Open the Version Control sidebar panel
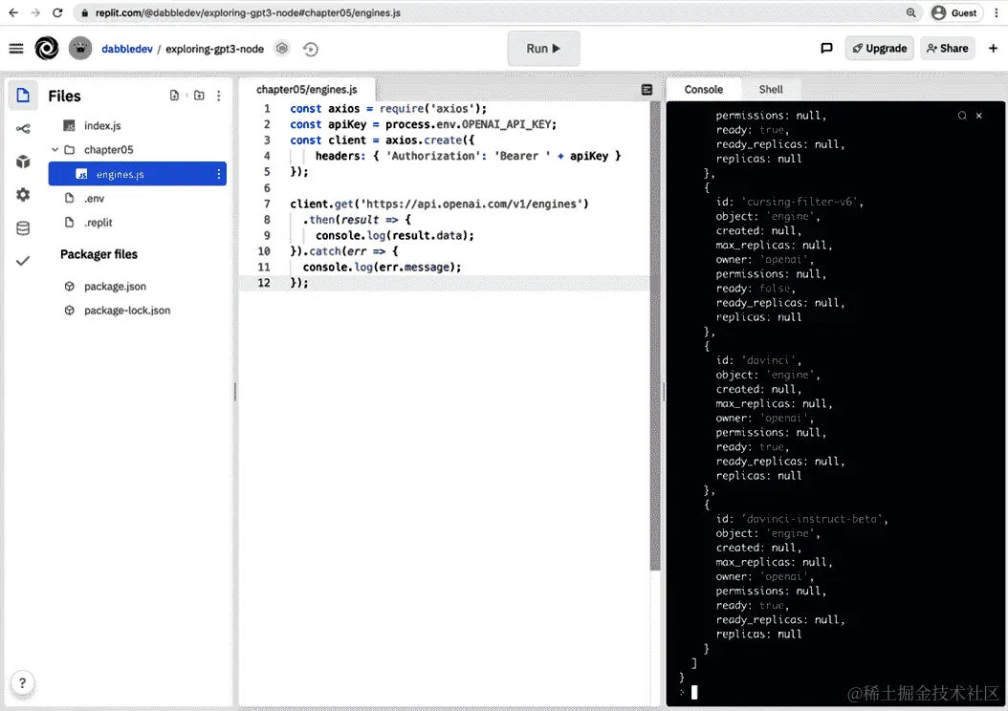 coord(22,128)
